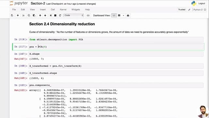
Task: Select the Section 2.4 Dimensionality reduction heading
Action: point(62,24)
